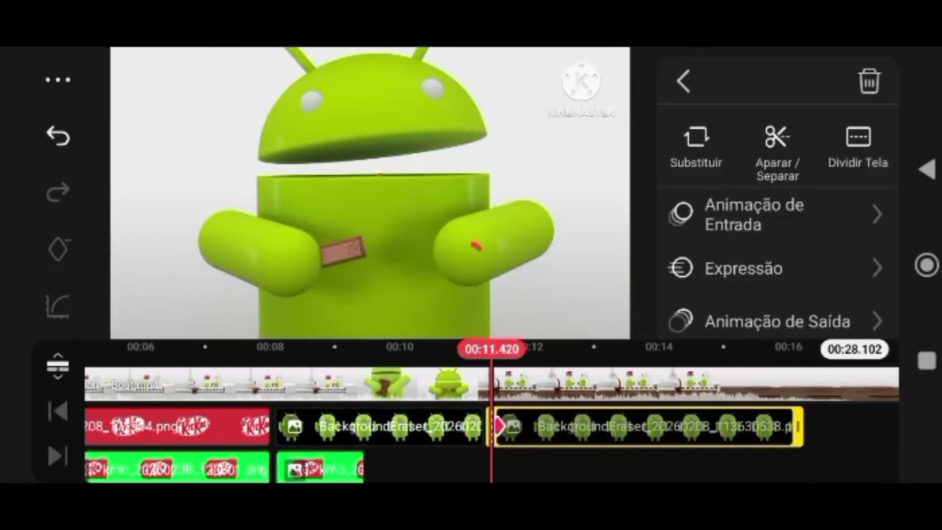Screen dimensions: 942x530
Task: Click the Android robot preview canvas
Action: pyautogui.click(x=370, y=193)
